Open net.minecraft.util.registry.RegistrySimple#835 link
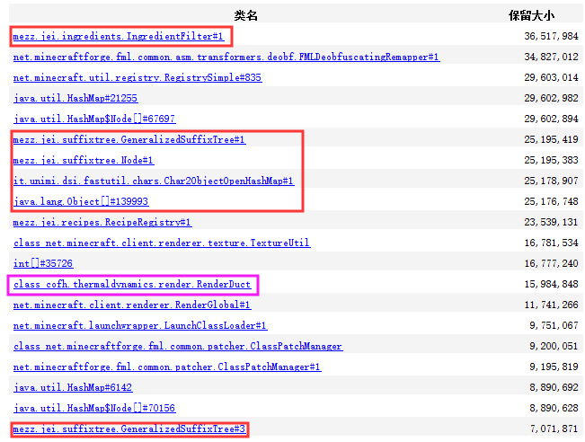This screenshot has height=442, width=585. pos(137,77)
